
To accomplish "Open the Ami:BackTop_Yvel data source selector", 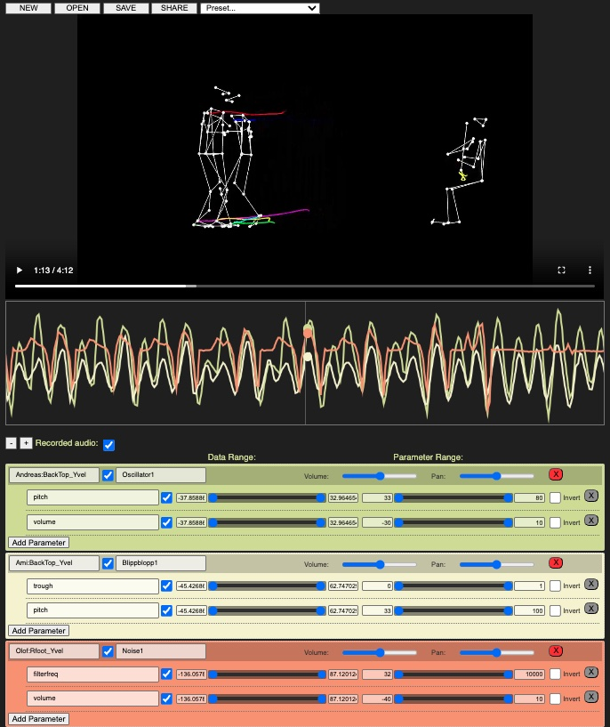I will click(53, 563).
